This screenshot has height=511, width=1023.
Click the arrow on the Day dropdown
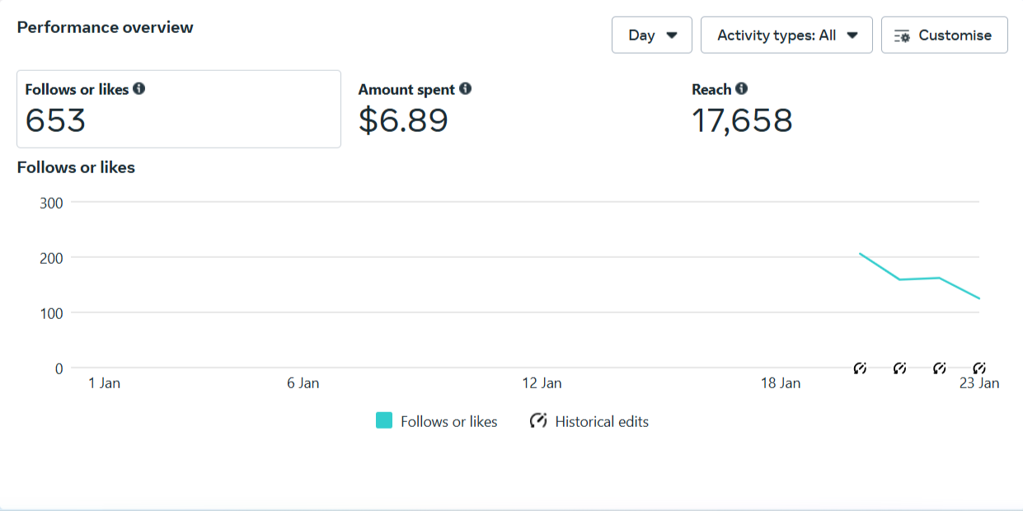672,35
